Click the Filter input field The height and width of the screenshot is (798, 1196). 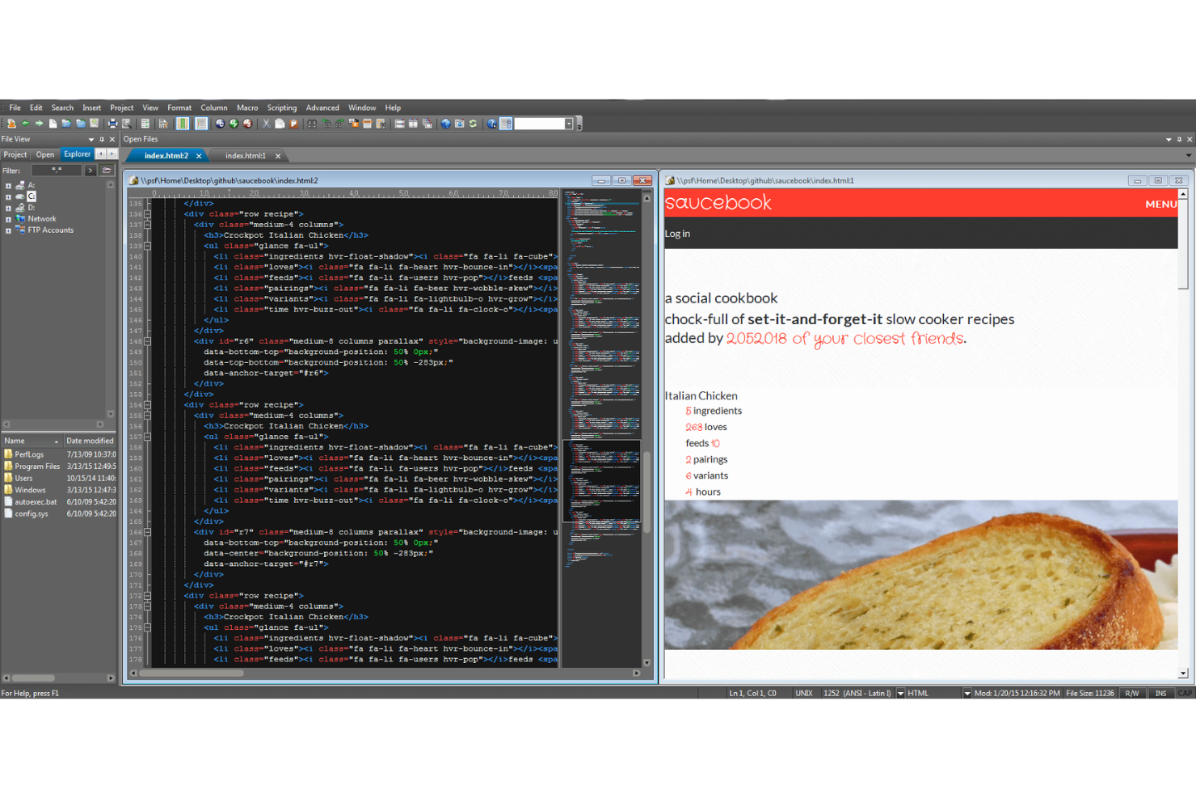(x=57, y=171)
